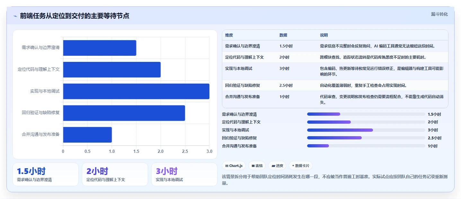Click the chart y-axis label 合并沟通与发布准备
The image size is (461, 199).
[41, 135]
